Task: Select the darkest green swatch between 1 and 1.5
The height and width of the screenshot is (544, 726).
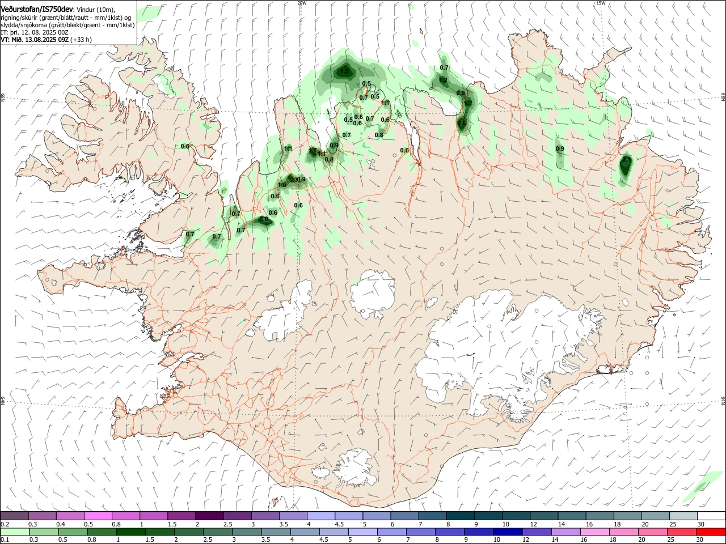Action: point(130,532)
